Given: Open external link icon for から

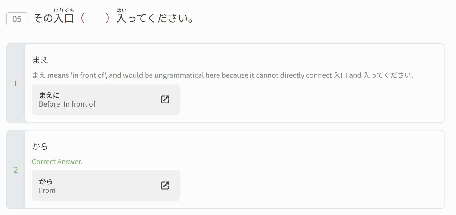Looking at the screenshot, I should (x=165, y=186).
